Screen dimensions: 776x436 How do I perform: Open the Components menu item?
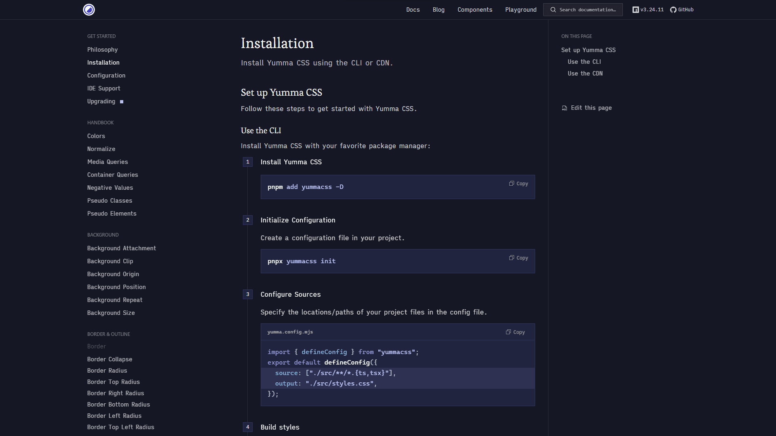point(475,10)
